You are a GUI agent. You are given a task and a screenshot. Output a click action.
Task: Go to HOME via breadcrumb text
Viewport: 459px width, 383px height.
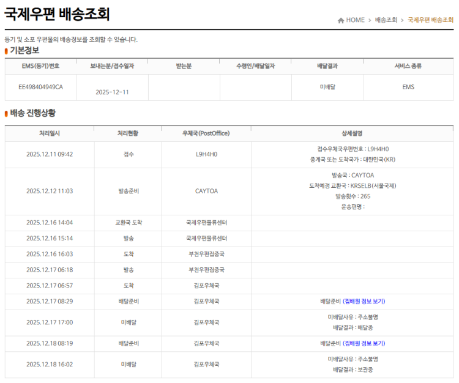(x=356, y=20)
